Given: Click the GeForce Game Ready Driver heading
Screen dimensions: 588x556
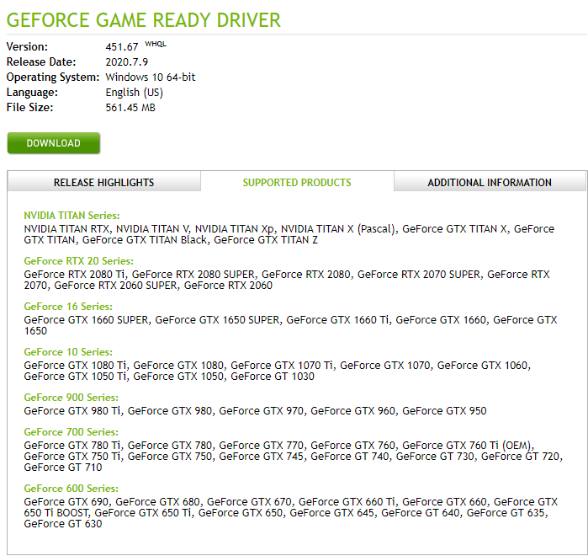Looking at the screenshot, I should [144, 20].
